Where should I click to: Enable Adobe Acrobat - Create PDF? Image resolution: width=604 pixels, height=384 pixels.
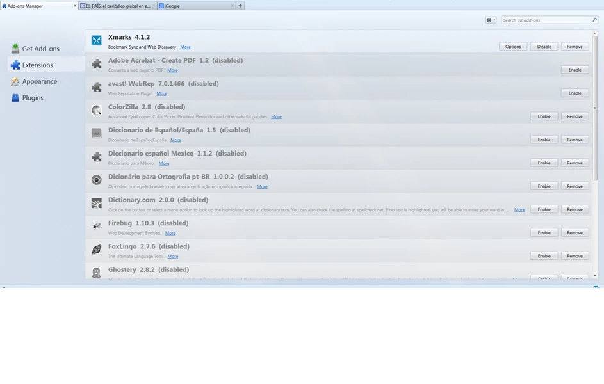pos(575,70)
